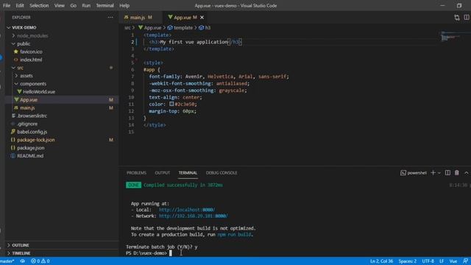Open the View menu
This screenshot has width=471, height=265.
(60, 5)
